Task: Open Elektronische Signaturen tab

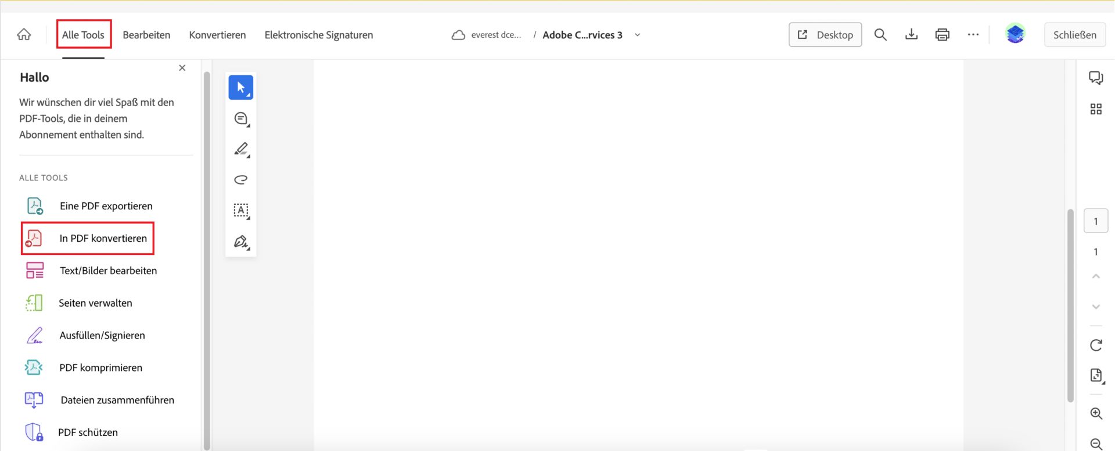Action: 319,35
